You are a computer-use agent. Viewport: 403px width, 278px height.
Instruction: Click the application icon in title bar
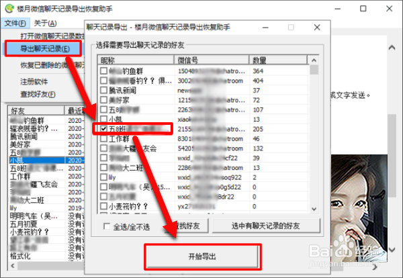[x=9, y=9]
